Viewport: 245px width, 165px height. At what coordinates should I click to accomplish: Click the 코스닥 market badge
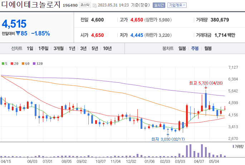tap(85, 5)
